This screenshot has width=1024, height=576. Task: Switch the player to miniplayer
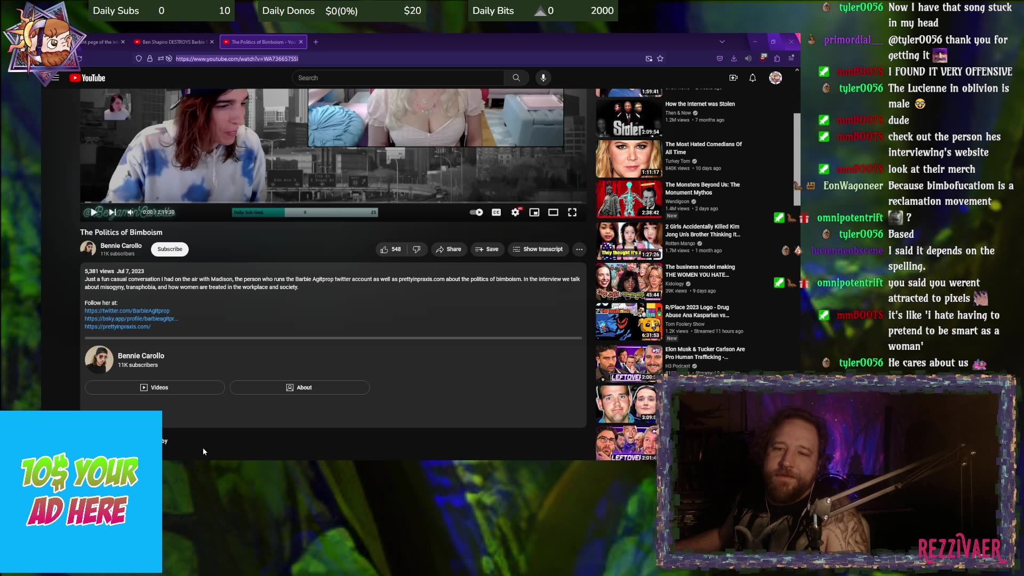coord(534,212)
